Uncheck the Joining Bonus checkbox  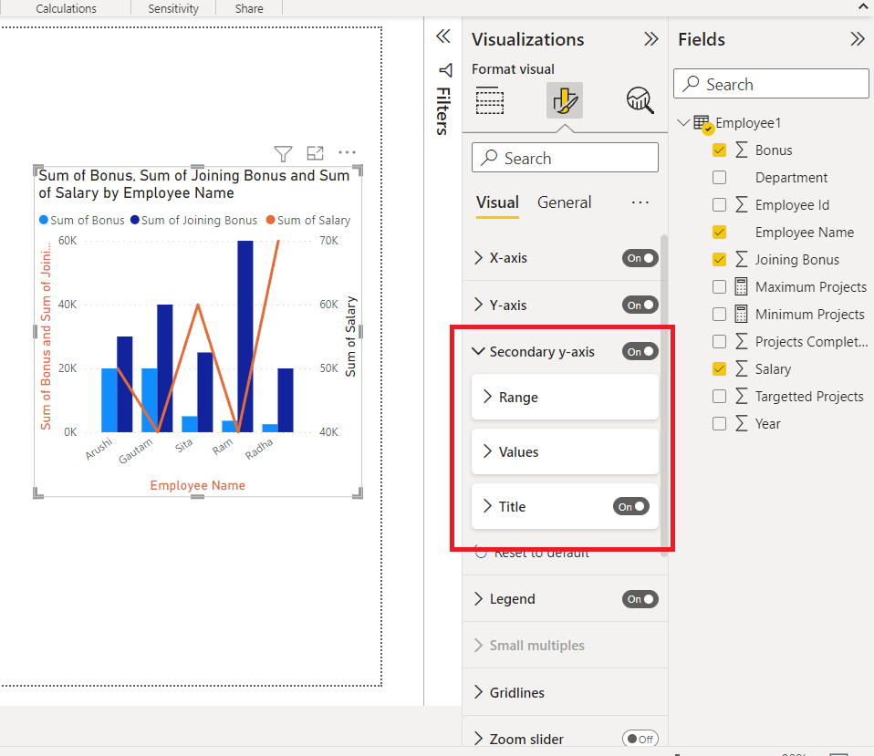coord(719,259)
